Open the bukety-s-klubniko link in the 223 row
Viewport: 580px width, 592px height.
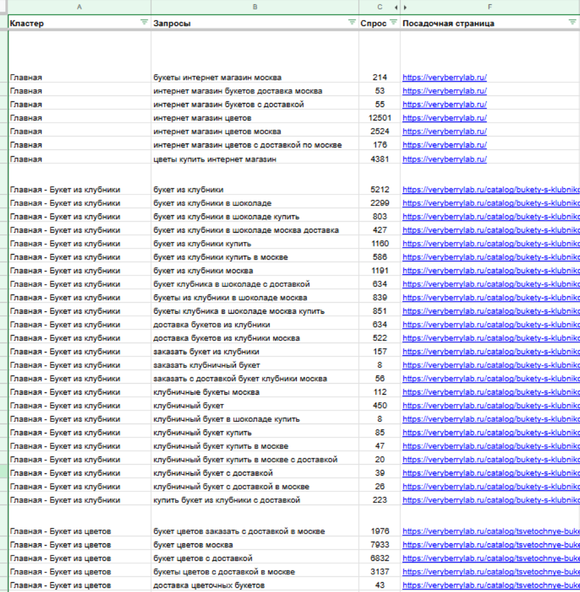tap(491, 500)
